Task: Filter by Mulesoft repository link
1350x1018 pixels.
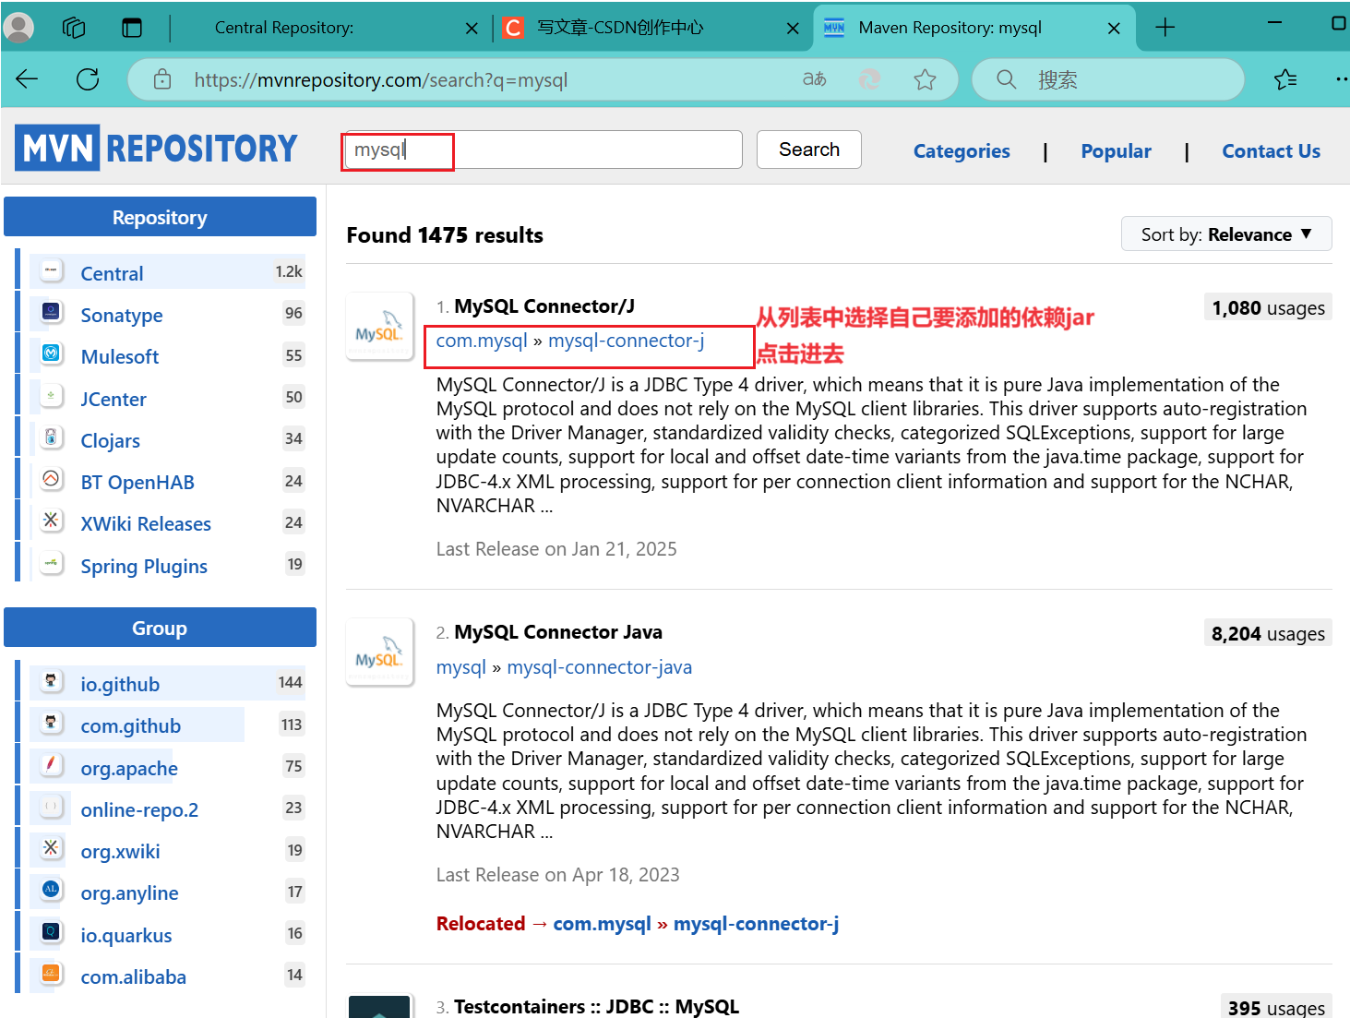Action: 120,356
